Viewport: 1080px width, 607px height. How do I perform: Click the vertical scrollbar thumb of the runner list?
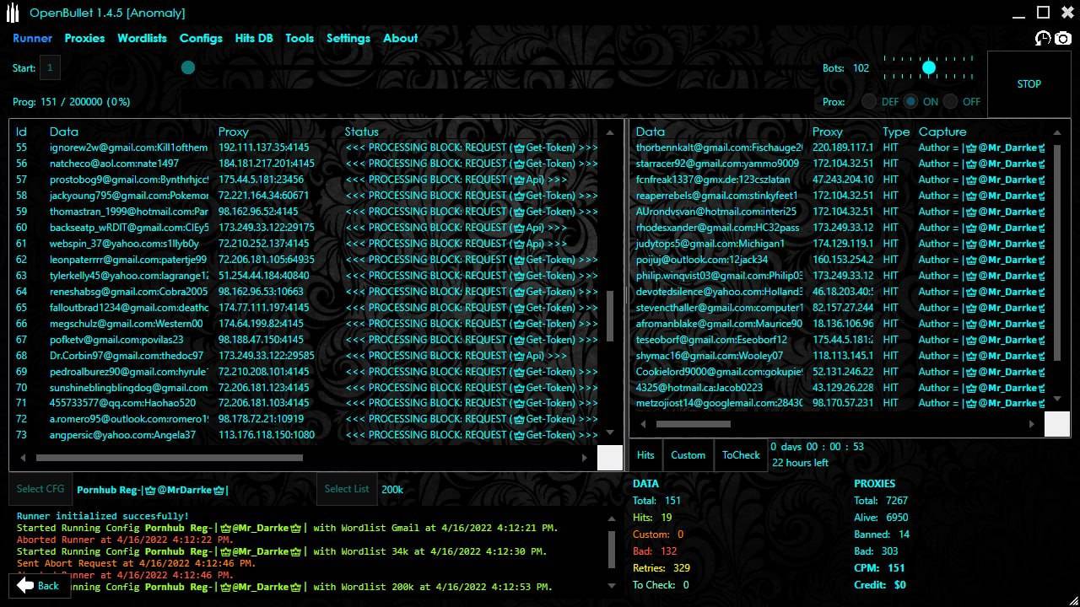click(x=611, y=316)
